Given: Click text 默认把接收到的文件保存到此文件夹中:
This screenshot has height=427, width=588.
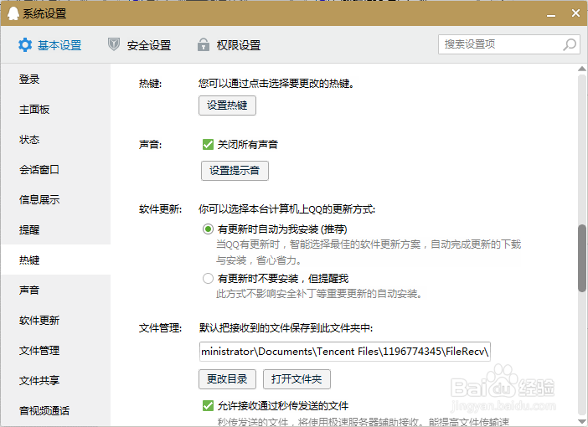Looking at the screenshot, I should point(286,328).
